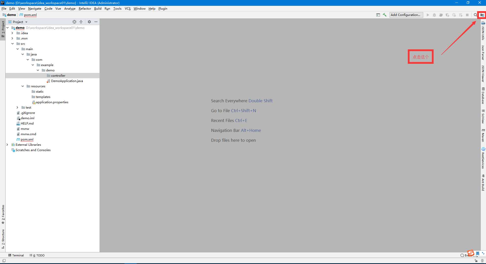Collapse the resources folder
Viewport: 486px width, 264px height.
pos(23,86)
